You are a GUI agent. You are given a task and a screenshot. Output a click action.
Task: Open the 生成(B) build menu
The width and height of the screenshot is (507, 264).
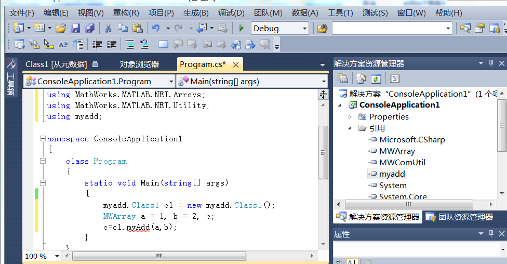pos(196,13)
